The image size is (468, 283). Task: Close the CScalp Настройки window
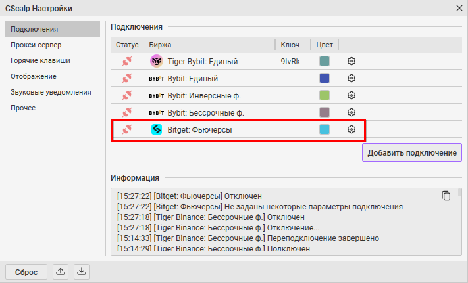click(459, 8)
